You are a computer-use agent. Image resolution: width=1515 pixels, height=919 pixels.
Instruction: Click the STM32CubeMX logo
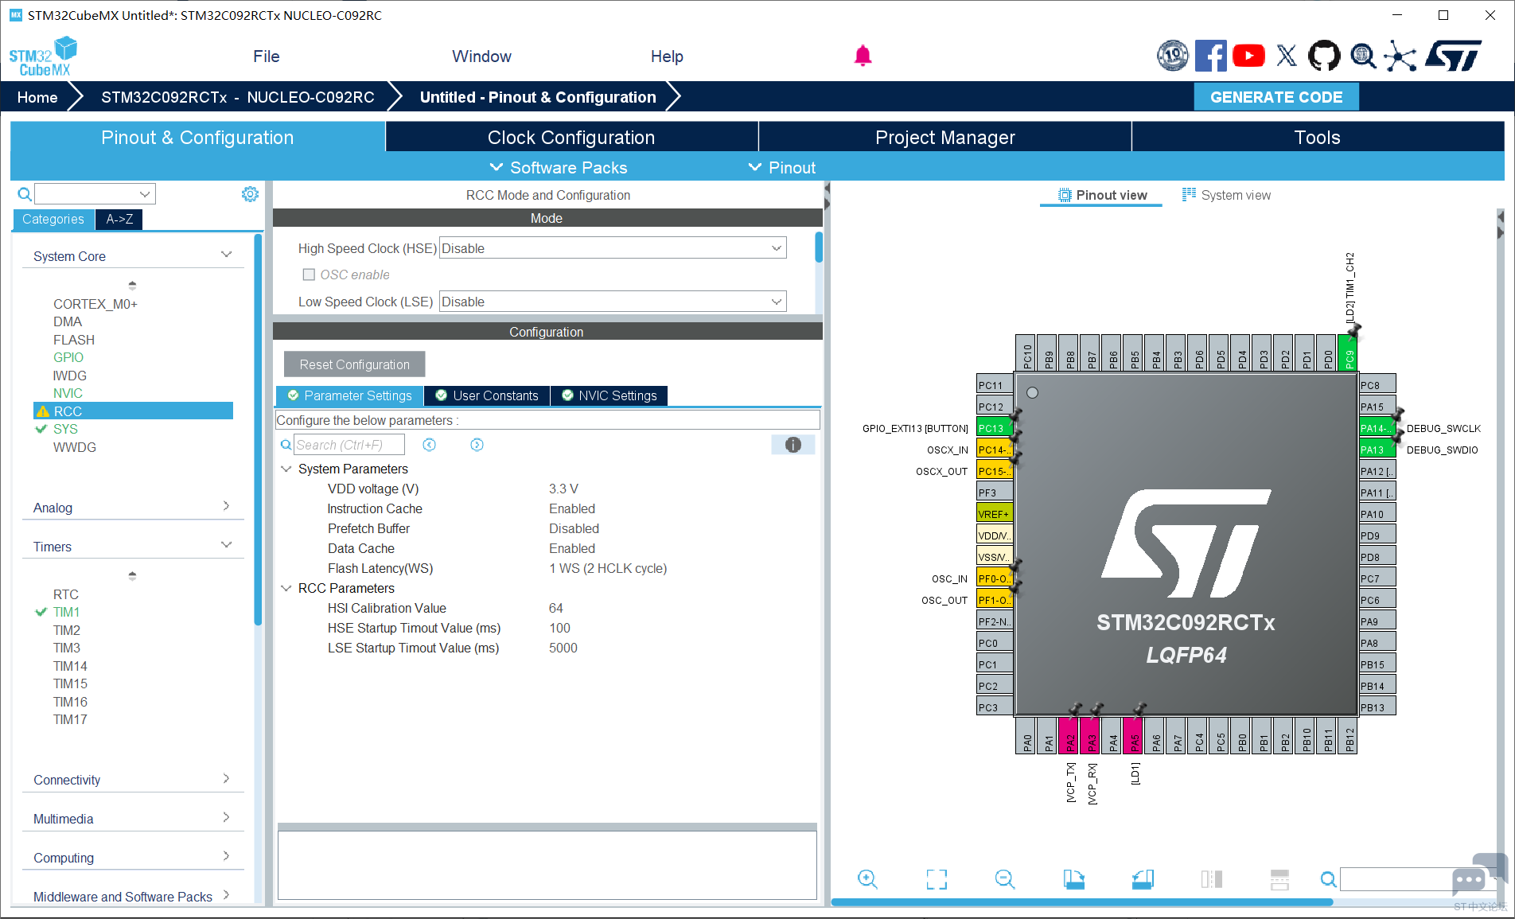44,56
